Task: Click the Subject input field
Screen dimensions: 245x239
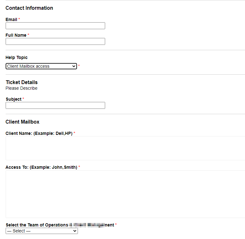Action: pyautogui.click(x=55, y=105)
